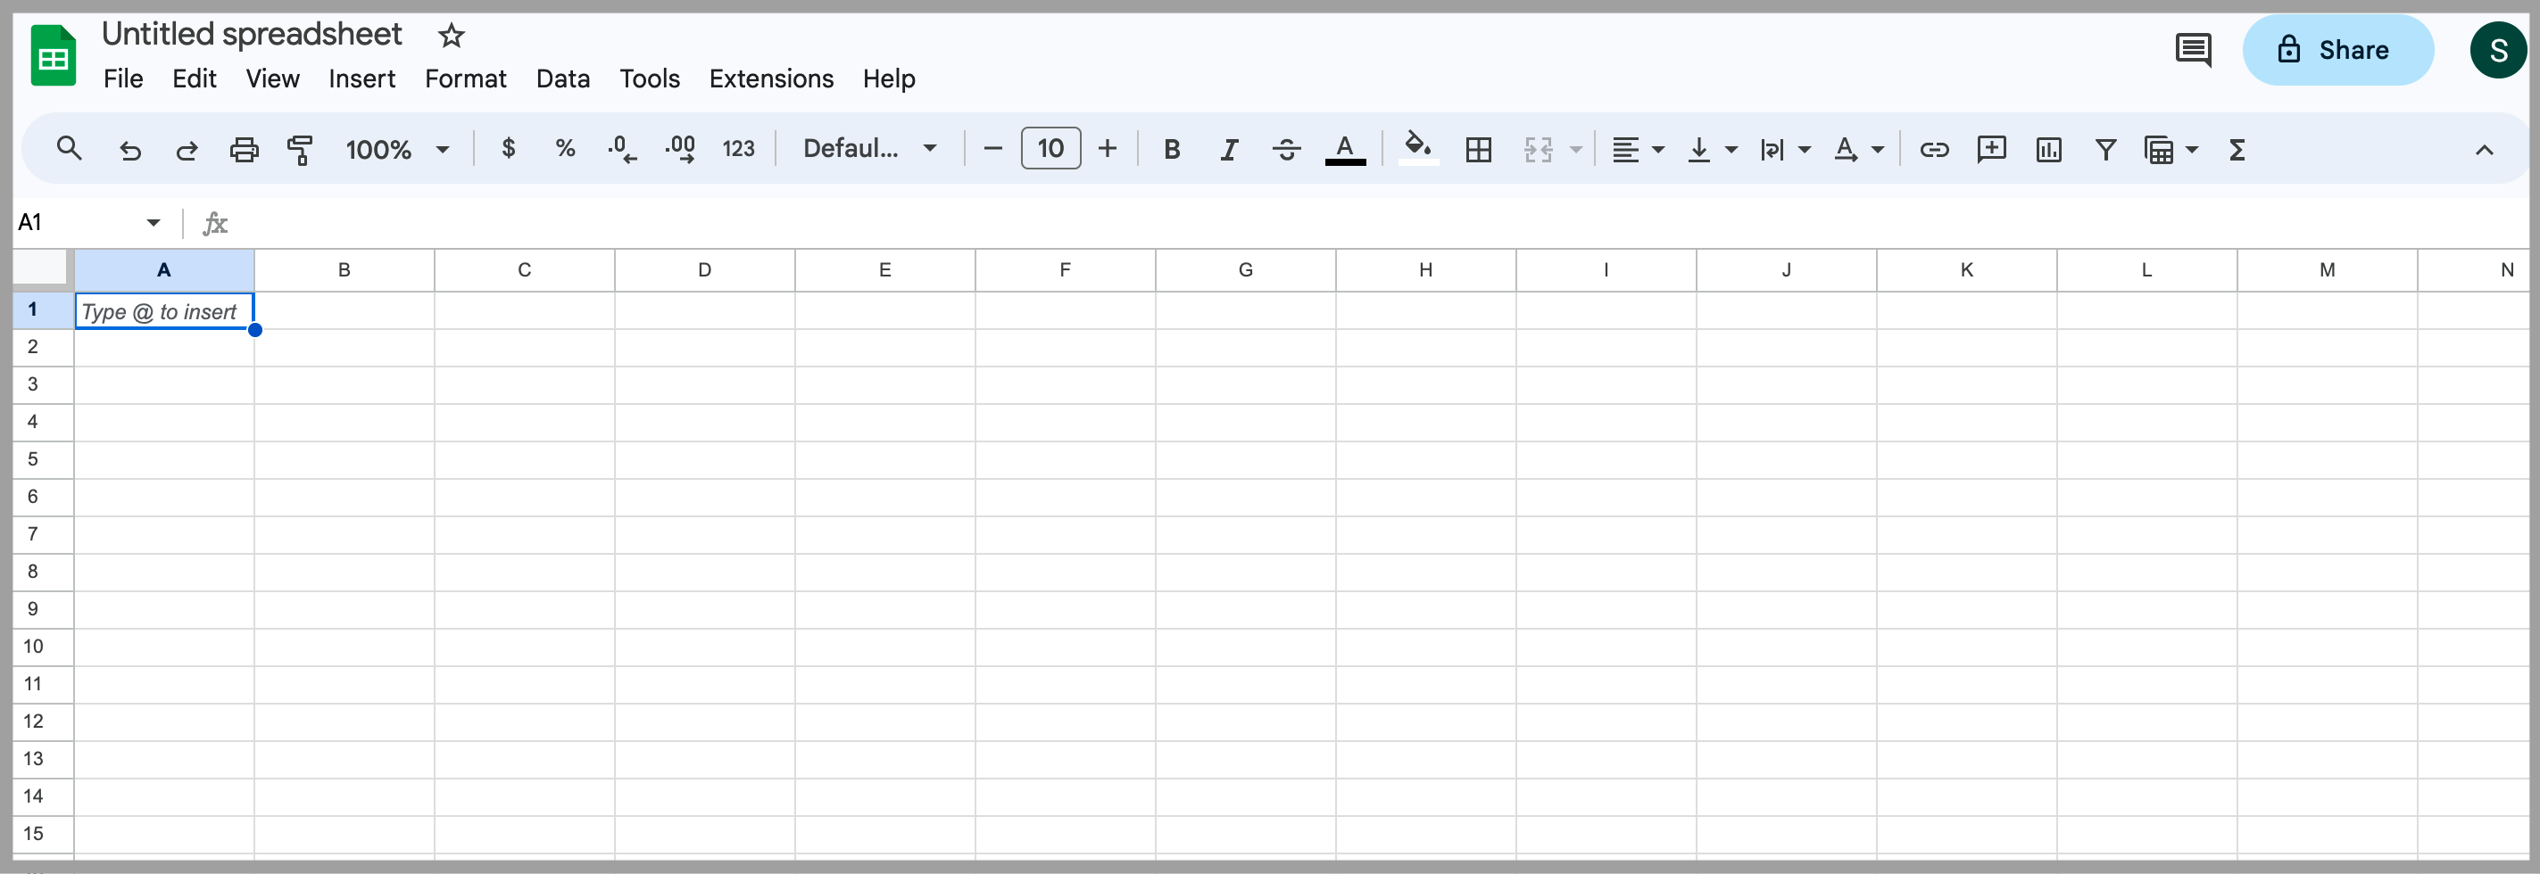2540x874 pixels.
Task: Increase font size with plus button
Action: coord(1108,149)
